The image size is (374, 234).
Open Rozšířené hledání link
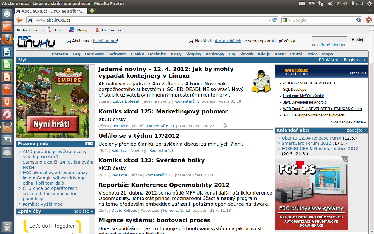coord(328,45)
